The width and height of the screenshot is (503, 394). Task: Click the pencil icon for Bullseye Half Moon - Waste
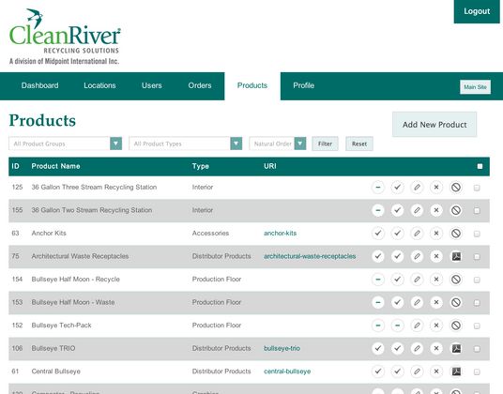417,302
